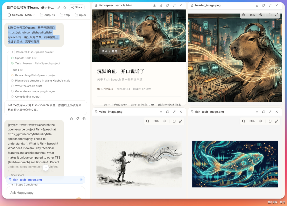Download the fish-speech-article.html file
This screenshot has width=287, height=206.
click(154, 5)
